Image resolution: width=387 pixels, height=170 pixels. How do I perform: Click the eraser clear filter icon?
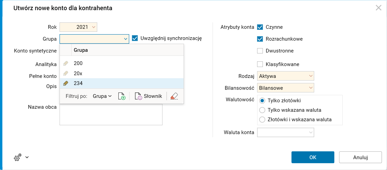174,96
